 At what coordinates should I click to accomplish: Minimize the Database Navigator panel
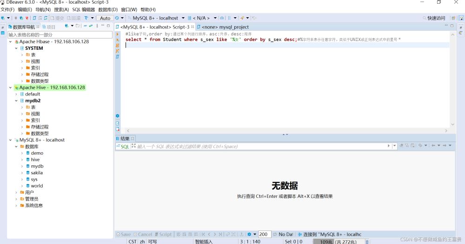coord(103,26)
